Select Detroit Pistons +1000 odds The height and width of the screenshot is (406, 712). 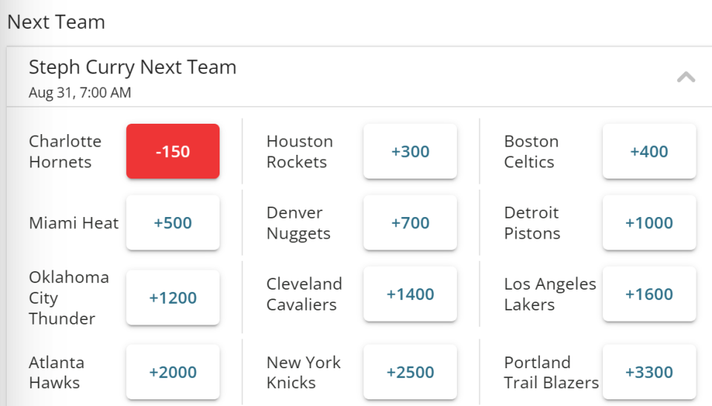coord(649,222)
